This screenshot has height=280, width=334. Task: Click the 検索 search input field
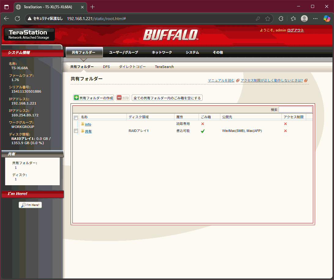point(295,109)
